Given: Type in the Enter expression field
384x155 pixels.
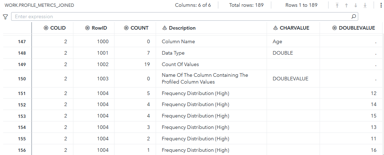Looking at the screenshot, I should tap(179, 17).
